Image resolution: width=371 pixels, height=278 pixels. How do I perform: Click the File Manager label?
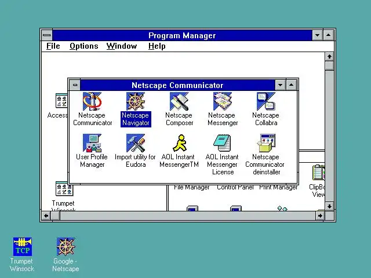point(192,188)
